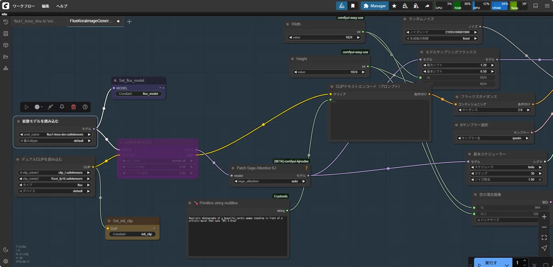
Task: Click the star favorites icon
Action: coord(394,6)
